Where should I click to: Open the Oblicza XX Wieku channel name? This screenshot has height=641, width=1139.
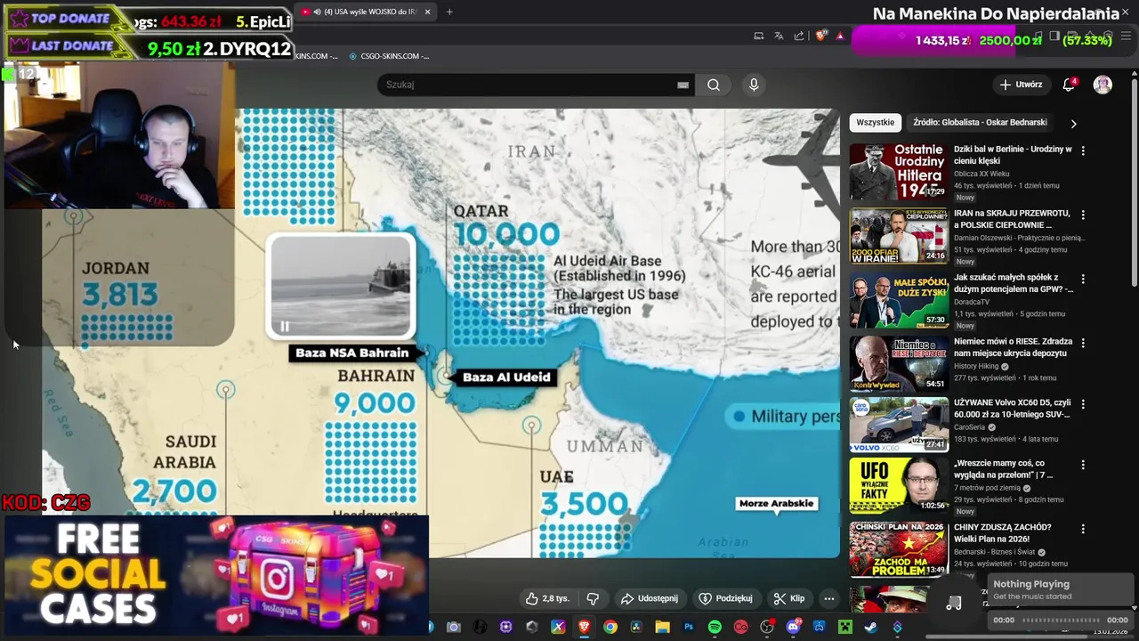pos(981,174)
